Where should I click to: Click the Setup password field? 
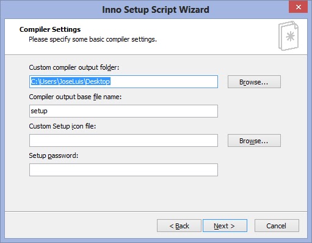(x=123, y=170)
